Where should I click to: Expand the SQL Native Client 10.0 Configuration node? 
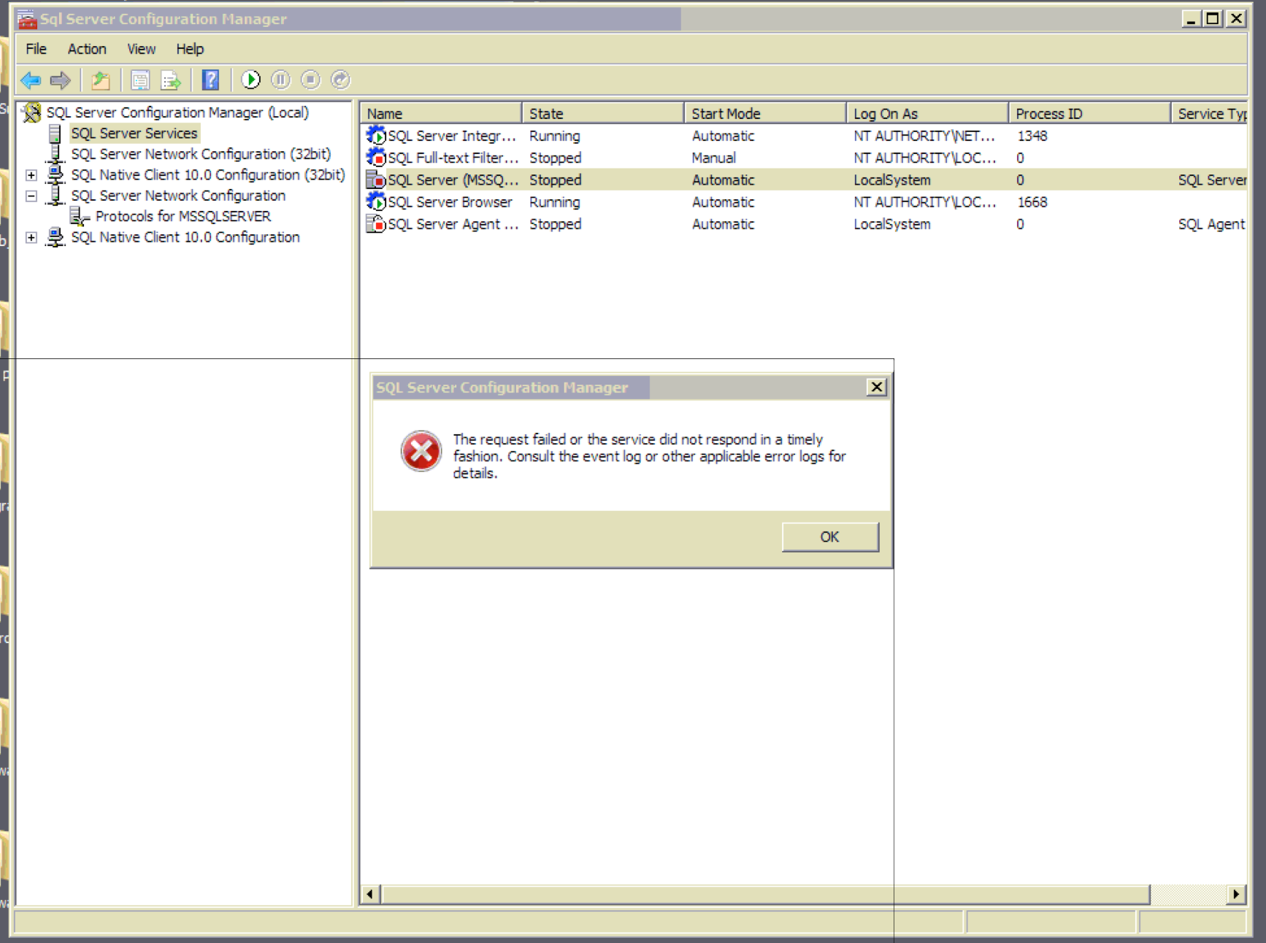point(31,237)
